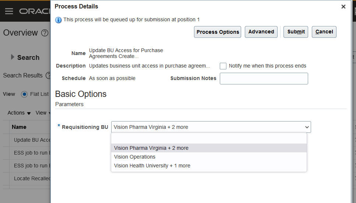Open the View dropdown menu

pos(42,113)
